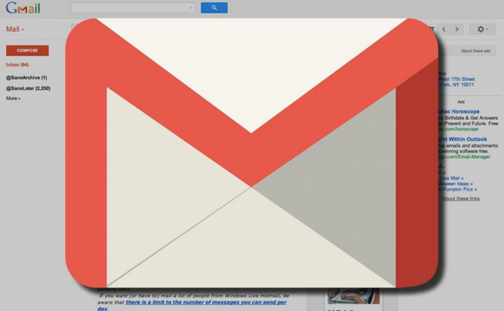Click the .com/Email-Manager green URL
The width and height of the screenshot is (504, 311).
(464, 157)
